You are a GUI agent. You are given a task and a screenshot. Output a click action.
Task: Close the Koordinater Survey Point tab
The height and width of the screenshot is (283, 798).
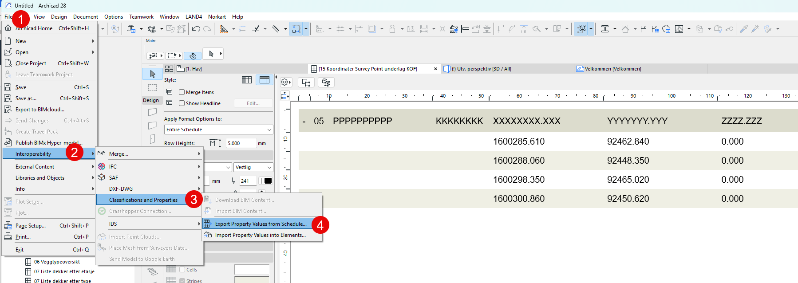tap(435, 69)
